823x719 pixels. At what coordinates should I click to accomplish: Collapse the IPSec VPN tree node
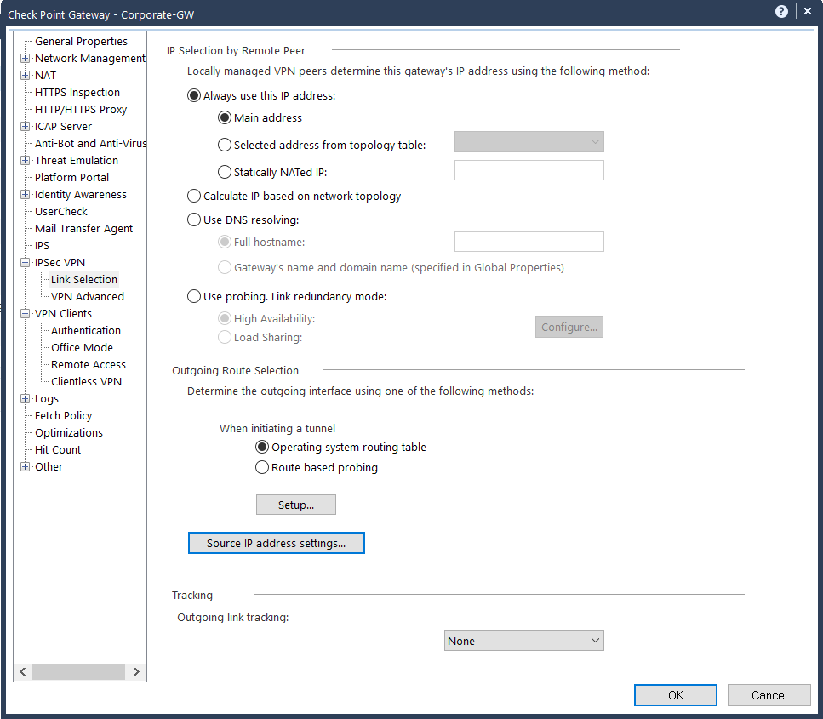pyautogui.click(x=25, y=262)
